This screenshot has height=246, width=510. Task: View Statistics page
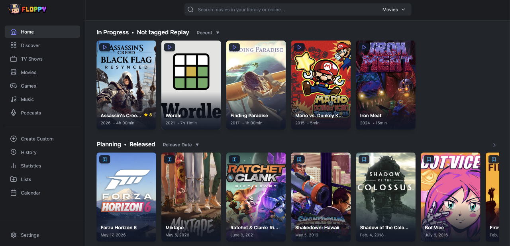(42, 166)
